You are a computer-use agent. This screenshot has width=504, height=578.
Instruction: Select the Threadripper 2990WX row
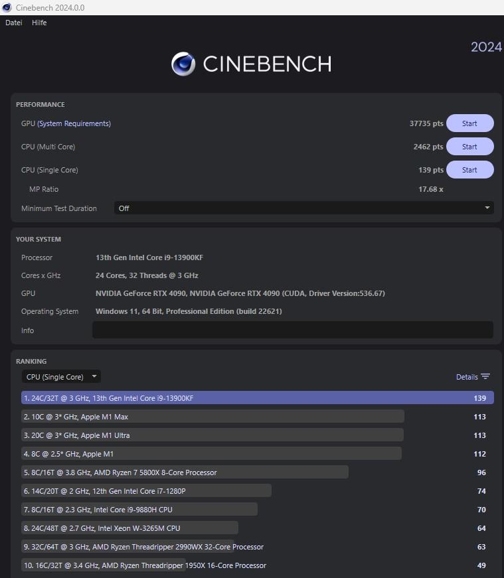[x=258, y=547]
